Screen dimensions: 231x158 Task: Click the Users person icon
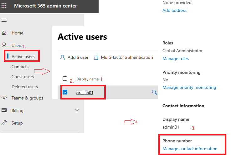(4, 45)
